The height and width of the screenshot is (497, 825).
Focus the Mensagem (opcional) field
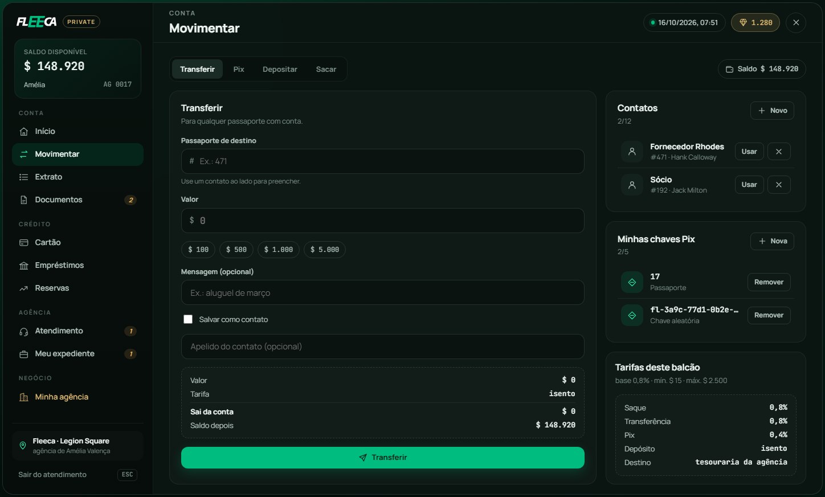pyautogui.click(x=383, y=292)
